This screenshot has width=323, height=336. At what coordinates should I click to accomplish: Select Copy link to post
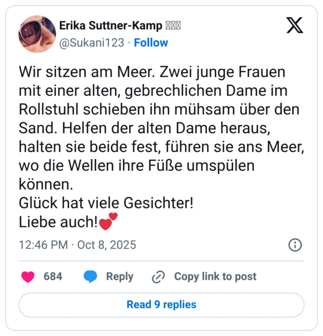215,277
